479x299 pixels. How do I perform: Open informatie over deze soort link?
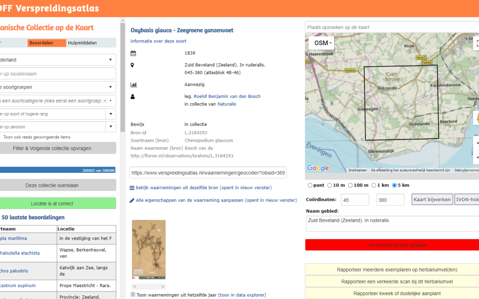tap(158, 41)
